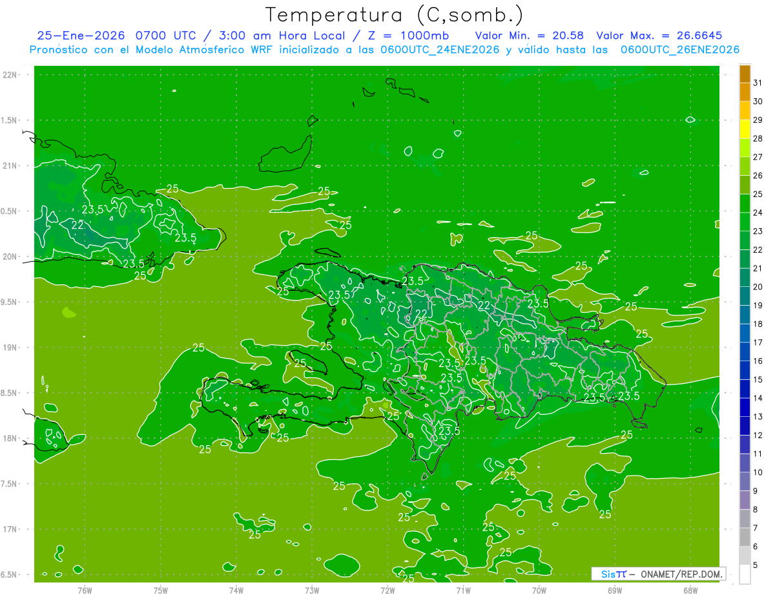Click the 68W longitude axis label
Image resolution: width=775 pixels, height=599 pixels.
[x=690, y=591]
